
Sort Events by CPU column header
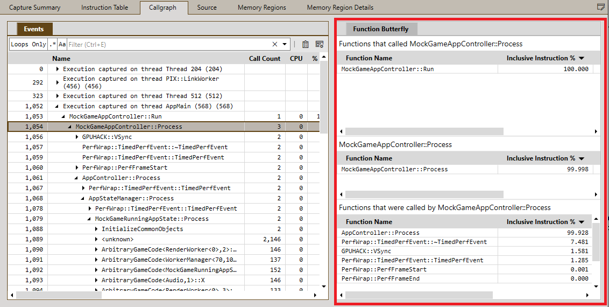296,59
